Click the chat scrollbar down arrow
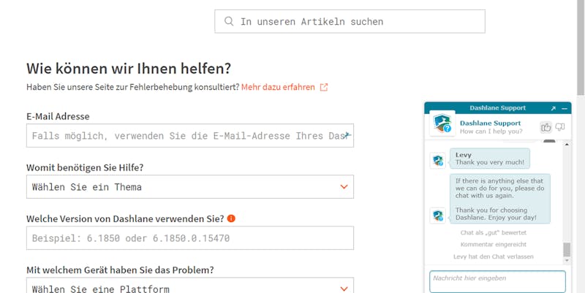 tap(567, 261)
